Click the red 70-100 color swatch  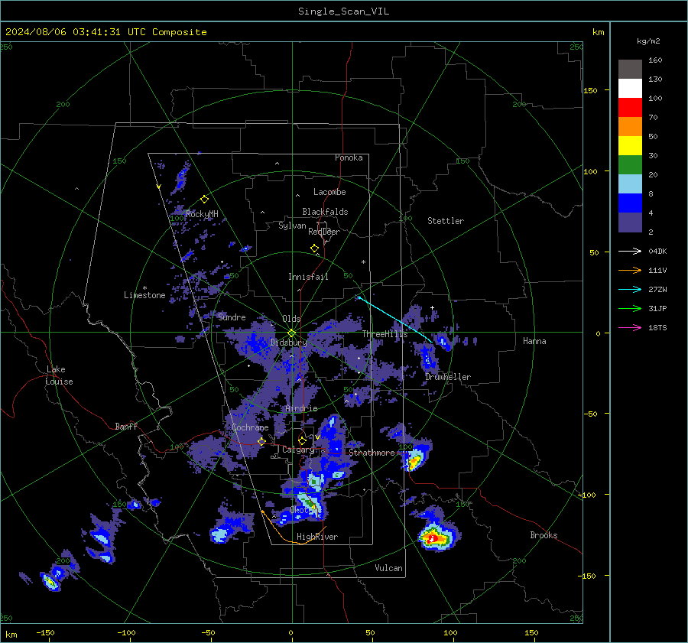pyautogui.click(x=630, y=108)
